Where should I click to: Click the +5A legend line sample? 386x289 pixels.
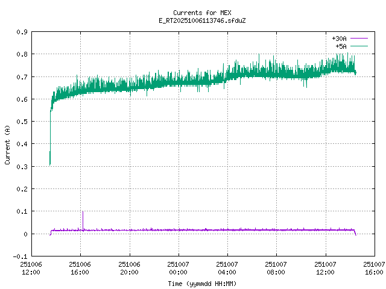[x=359, y=46]
